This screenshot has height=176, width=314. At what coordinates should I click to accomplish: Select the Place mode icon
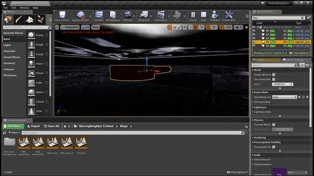coord(8,20)
